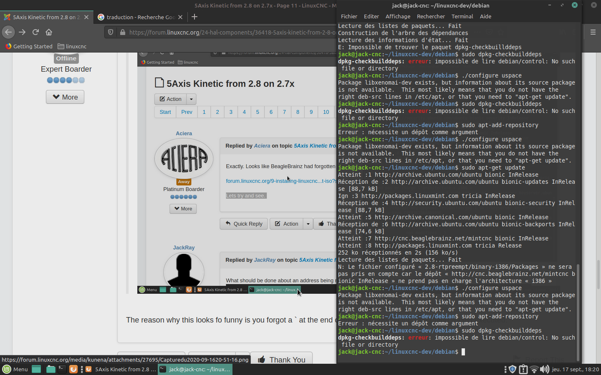Go back in Firefox history

pos(8,32)
